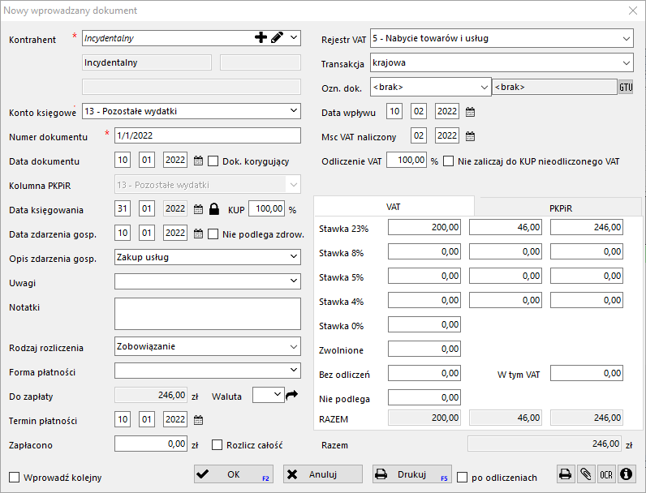Viewport: 646px width, 493px height.
Task: Click month field of Data wpływu
Action: (x=419, y=111)
